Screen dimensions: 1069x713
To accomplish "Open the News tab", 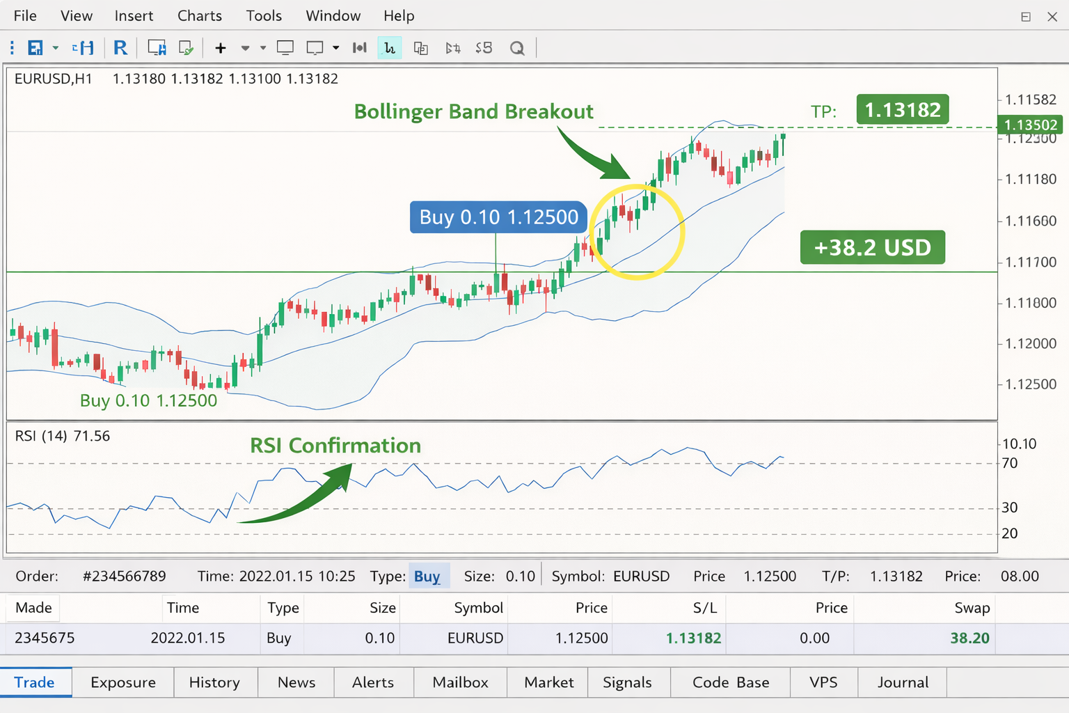I will [x=296, y=682].
